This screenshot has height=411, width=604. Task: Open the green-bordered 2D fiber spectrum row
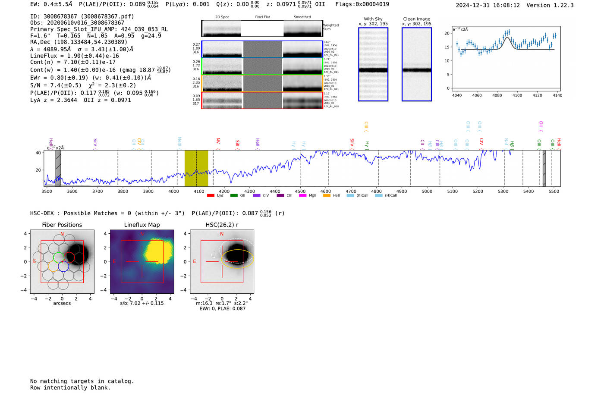pyautogui.click(x=262, y=66)
